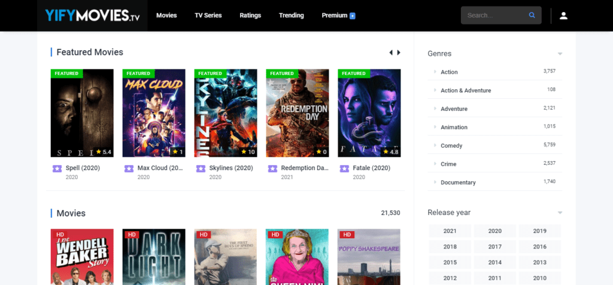
Task: Collapse the Release year section arrow
Action: pos(560,213)
